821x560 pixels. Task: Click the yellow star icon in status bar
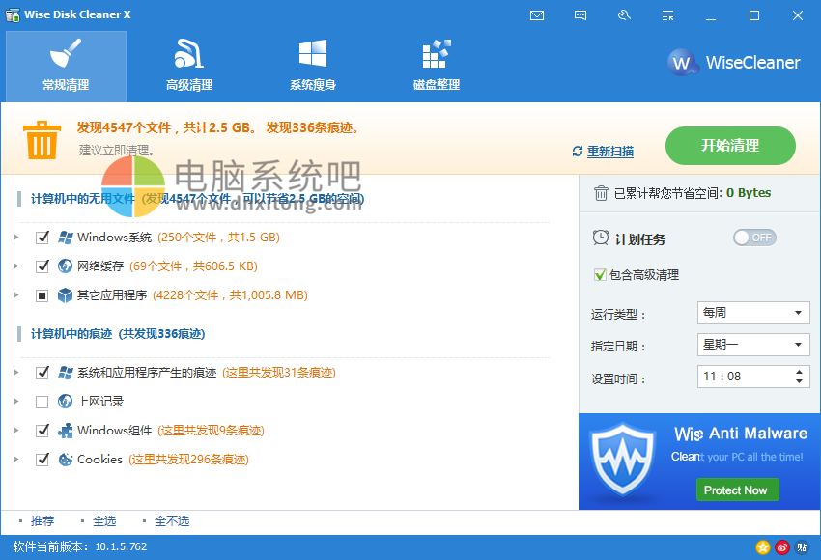763,547
